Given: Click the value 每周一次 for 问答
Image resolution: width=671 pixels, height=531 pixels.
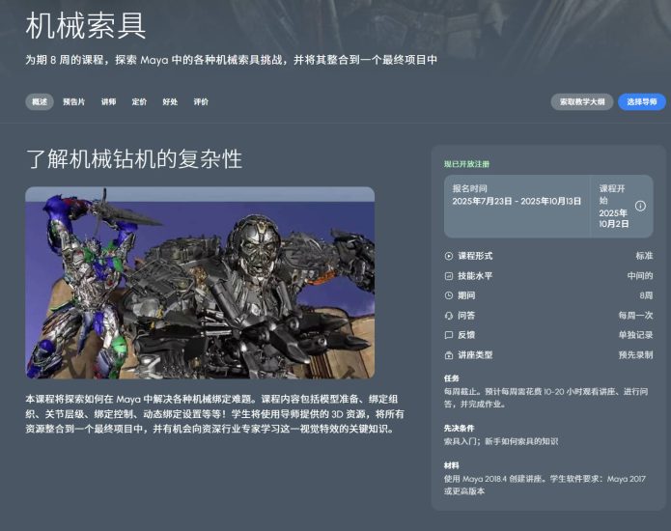Looking at the screenshot, I should (635, 316).
